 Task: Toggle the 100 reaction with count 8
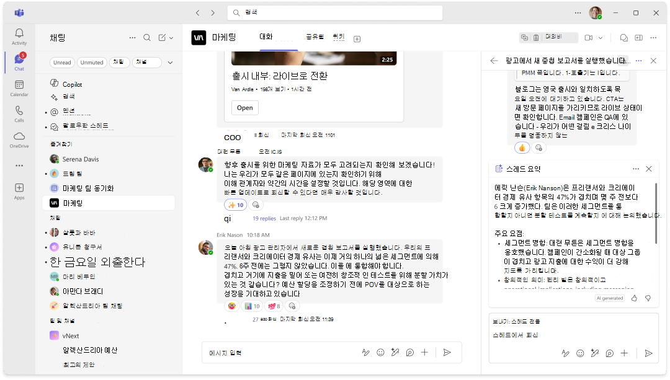click(x=274, y=306)
